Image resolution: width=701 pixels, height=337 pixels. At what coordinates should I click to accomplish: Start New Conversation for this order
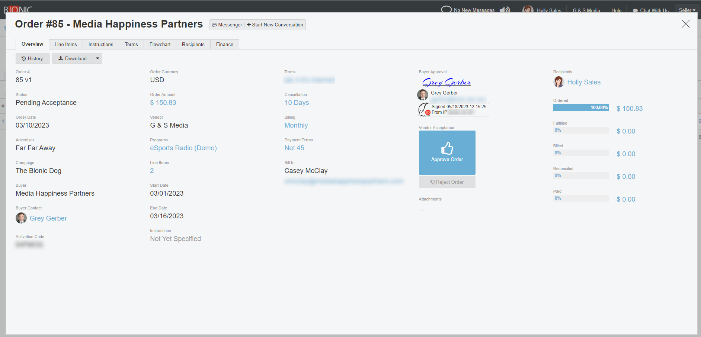[x=275, y=25]
